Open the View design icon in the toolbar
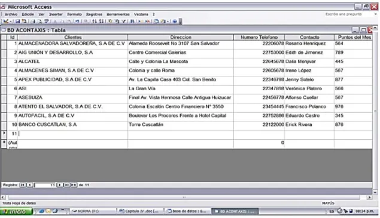This screenshot has height=218, width=380. click(6, 22)
